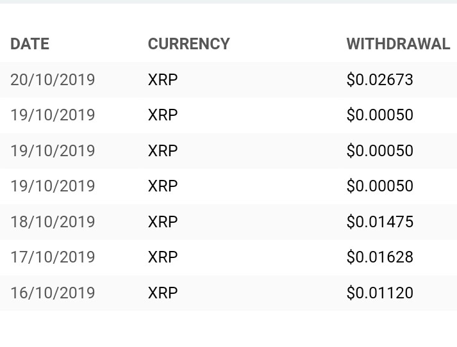Click XRP in the 17/10/2019 row
The image size is (457, 347).
pyautogui.click(x=163, y=257)
